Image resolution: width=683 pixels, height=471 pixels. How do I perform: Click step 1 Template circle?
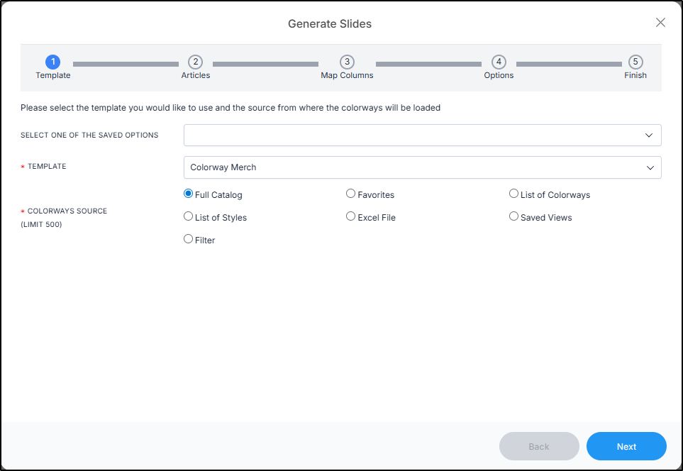[52, 62]
